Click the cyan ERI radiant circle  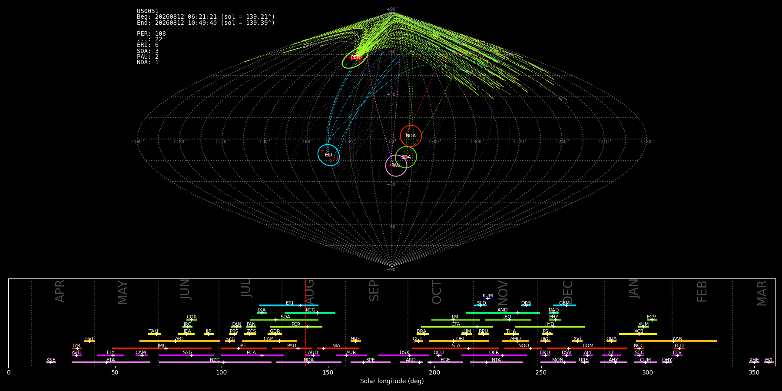(x=328, y=155)
